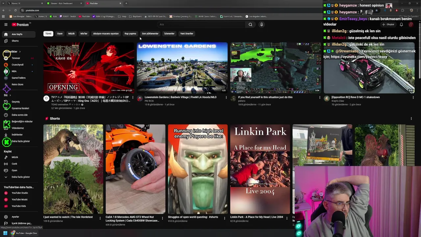Select the Müzik filter chip

[x=71, y=34]
